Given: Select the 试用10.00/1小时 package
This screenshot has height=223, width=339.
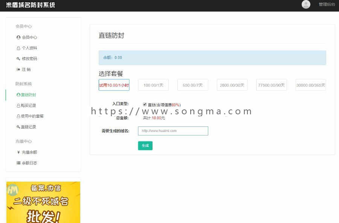Looking at the screenshot, I should click(x=114, y=85).
